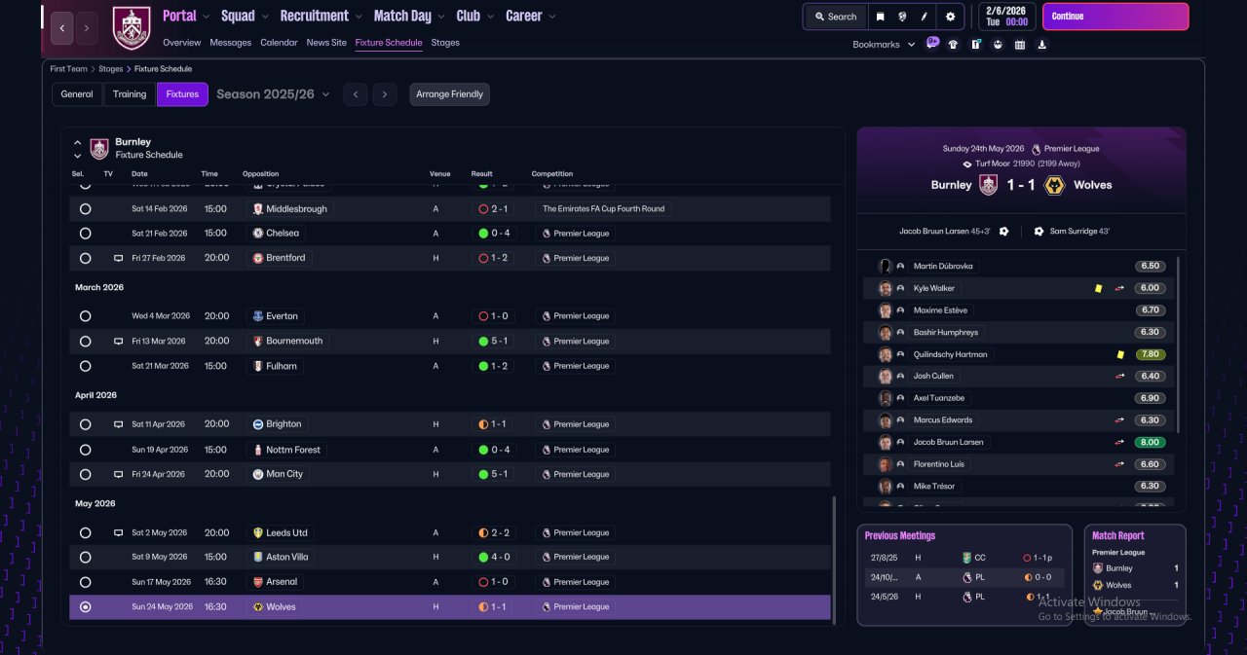
Task: Click the Burnley club crest in header
Action: pyautogui.click(x=132, y=28)
